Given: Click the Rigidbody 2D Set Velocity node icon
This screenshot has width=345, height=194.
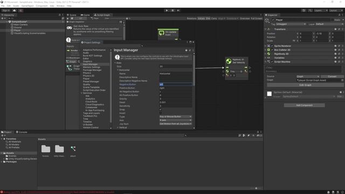Looking at the screenshot, I should coord(229,61).
